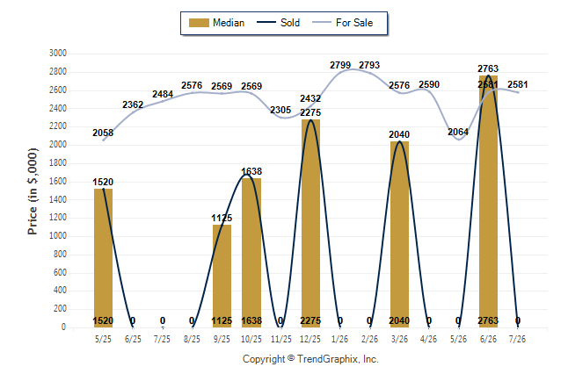
Task: Select the For Sale legend text
Action: coord(354,23)
